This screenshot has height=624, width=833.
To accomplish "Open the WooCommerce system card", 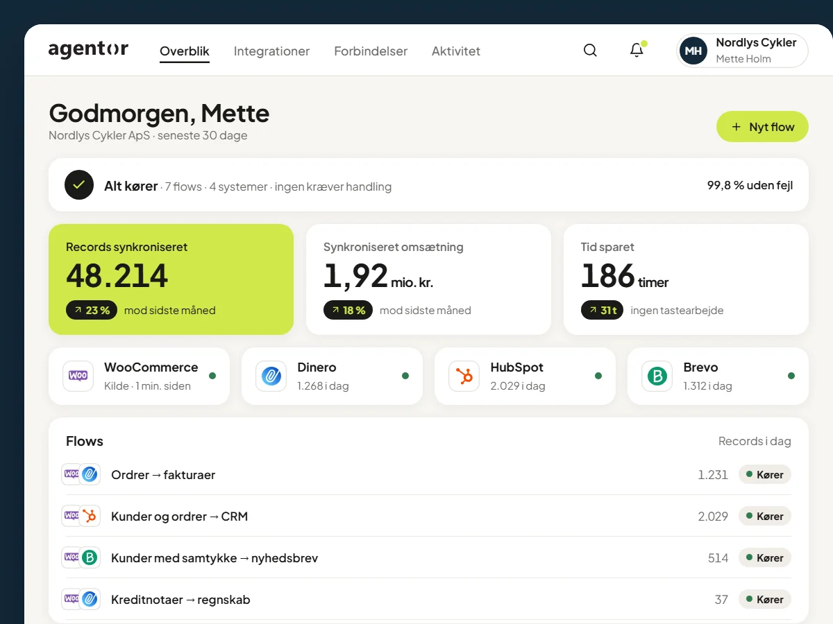I will [139, 376].
